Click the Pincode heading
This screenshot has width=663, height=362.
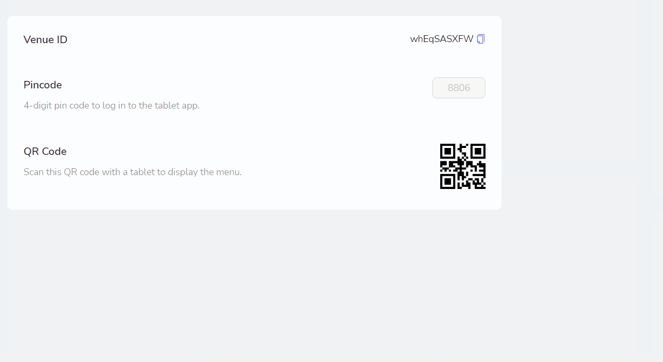tap(43, 85)
